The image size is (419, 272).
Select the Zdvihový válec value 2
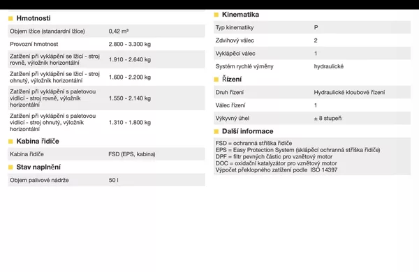tap(316, 40)
